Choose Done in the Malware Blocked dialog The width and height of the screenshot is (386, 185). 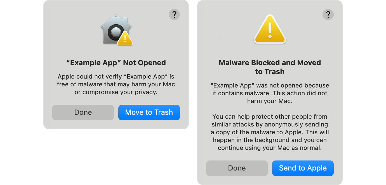coord(237,168)
